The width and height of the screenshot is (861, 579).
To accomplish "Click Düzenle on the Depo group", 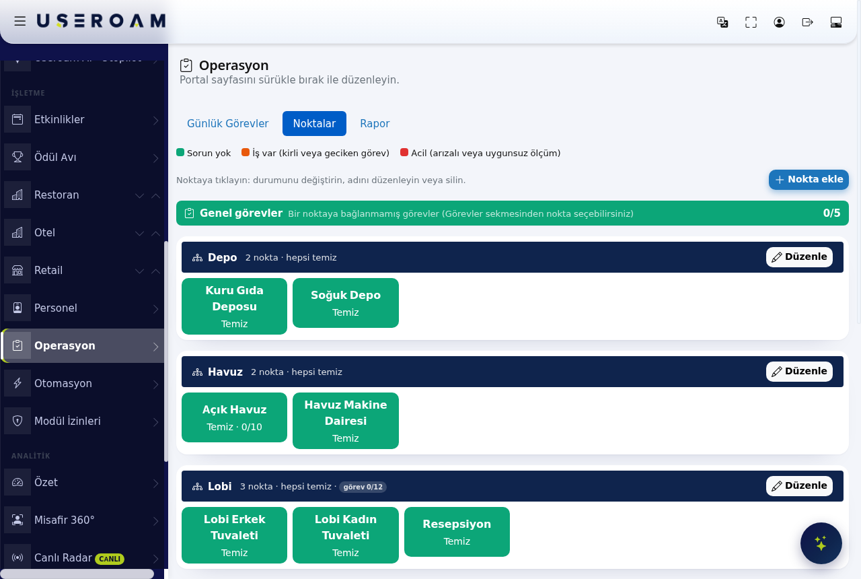I will point(799,257).
